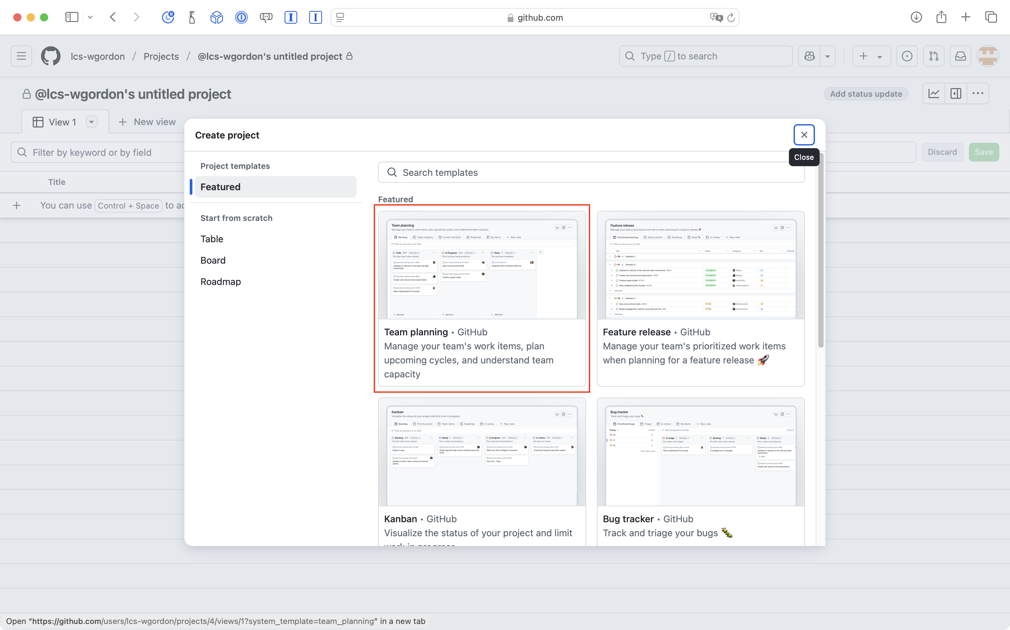Toggle the project details side panel

tap(956, 94)
